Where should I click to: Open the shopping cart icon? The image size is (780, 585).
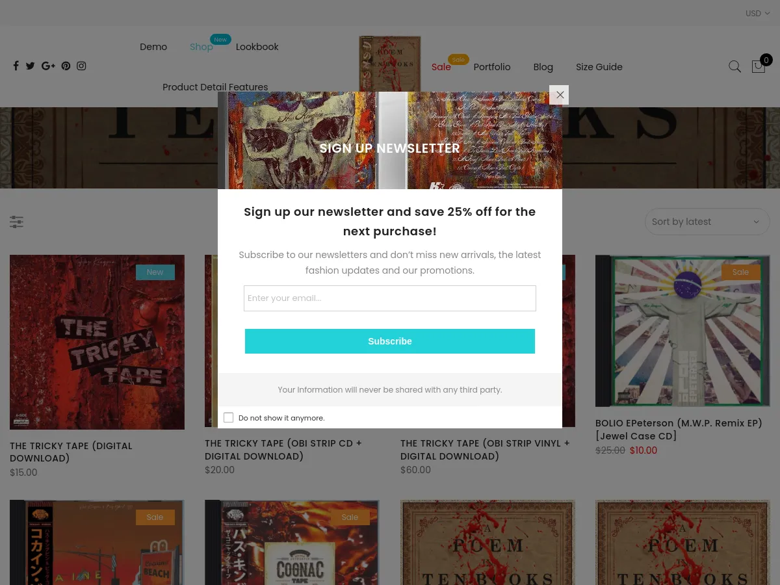tap(759, 66)
